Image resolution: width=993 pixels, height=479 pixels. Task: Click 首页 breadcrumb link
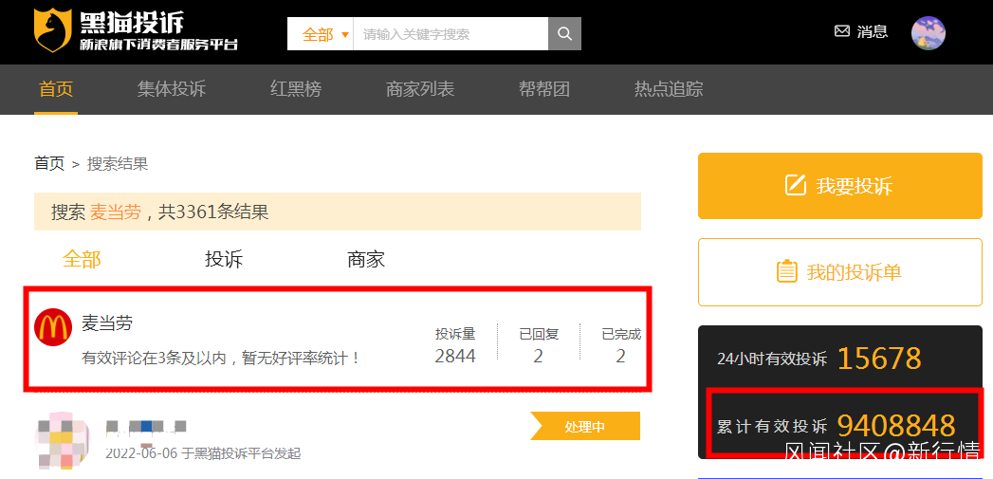tap(49, 164)
